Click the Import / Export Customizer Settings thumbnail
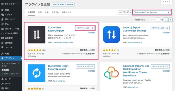Image resolution: width=175 pixels, height=91 pixels. click(x=111, y=34)
